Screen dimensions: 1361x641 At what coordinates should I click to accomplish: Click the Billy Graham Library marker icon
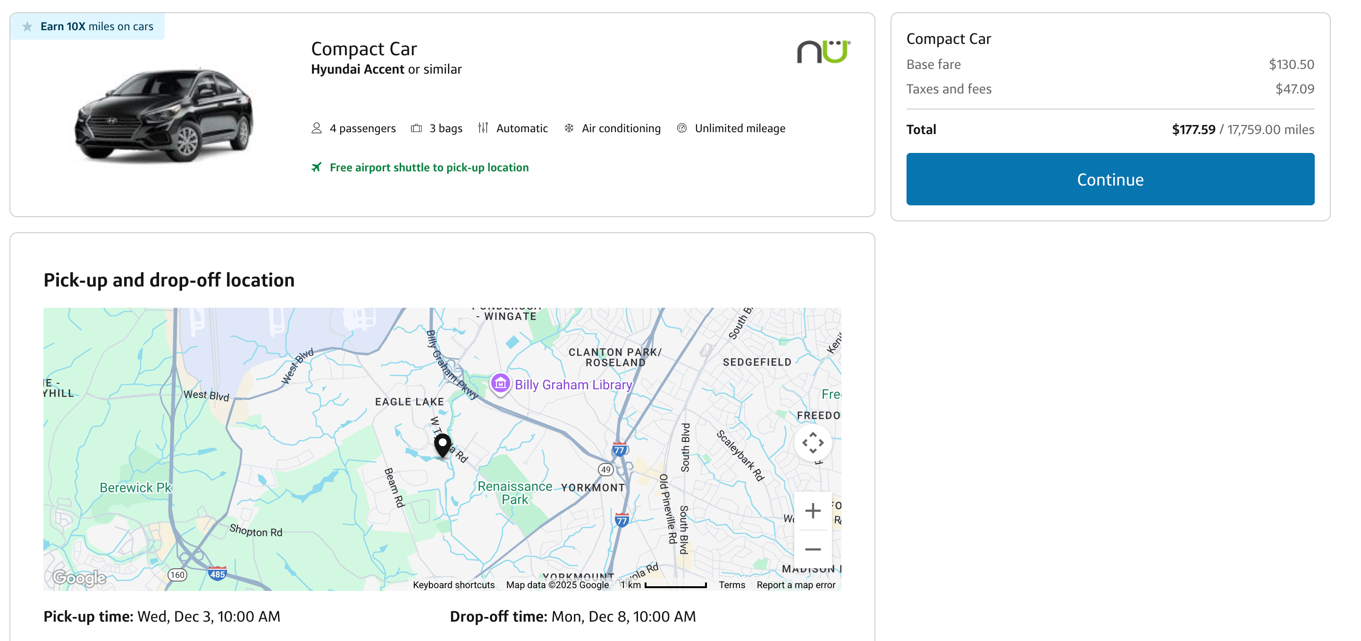(x=500, y=383)
